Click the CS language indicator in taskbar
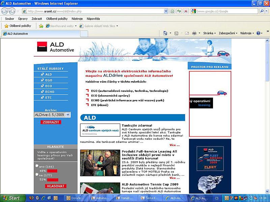This screenshot has height=202, width=270. (217, 198)
